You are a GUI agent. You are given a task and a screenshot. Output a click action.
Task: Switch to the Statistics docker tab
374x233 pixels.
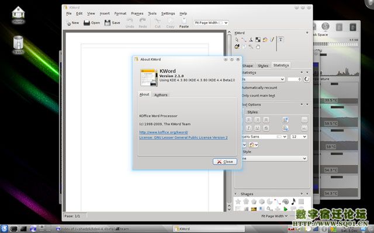point(281,65)
